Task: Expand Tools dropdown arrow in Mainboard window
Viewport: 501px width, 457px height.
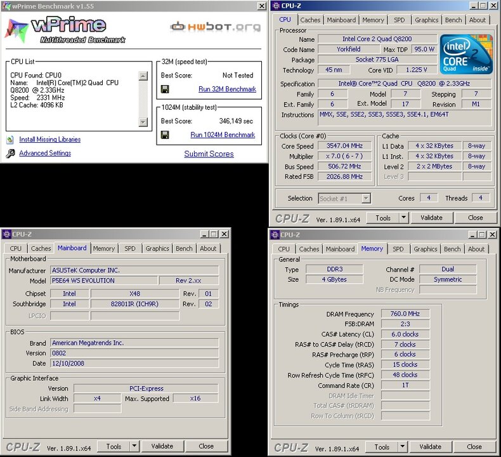Action: pyautogui.click(x=134, y=446)
